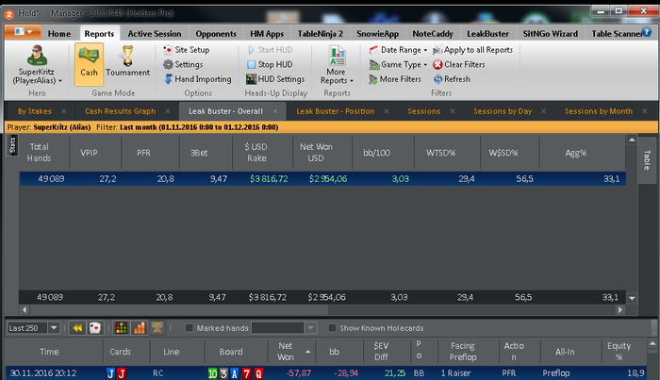Open the HM Apps tab
The width and height of the screenshot is (660, 380).
(267, 34)
